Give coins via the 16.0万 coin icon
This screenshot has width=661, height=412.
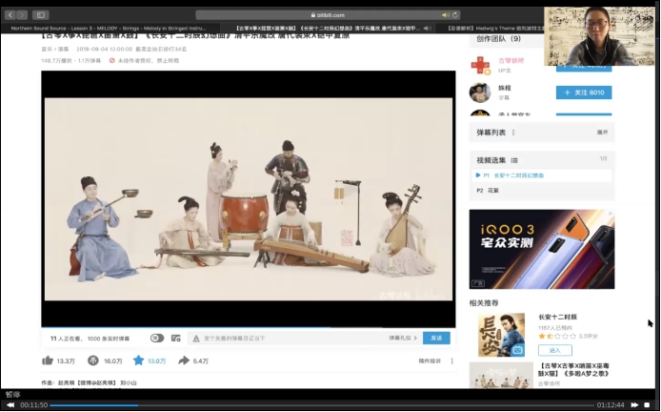[x=105, y=360]
